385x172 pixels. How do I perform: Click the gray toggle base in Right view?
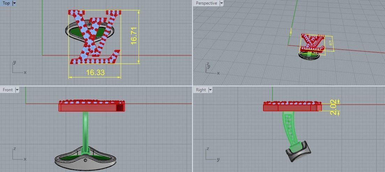pyautogui.click(x=298, y=151)
